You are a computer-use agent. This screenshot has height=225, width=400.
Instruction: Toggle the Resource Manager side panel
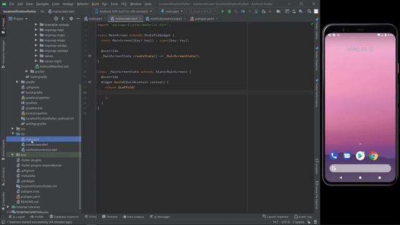click(3, 54)
